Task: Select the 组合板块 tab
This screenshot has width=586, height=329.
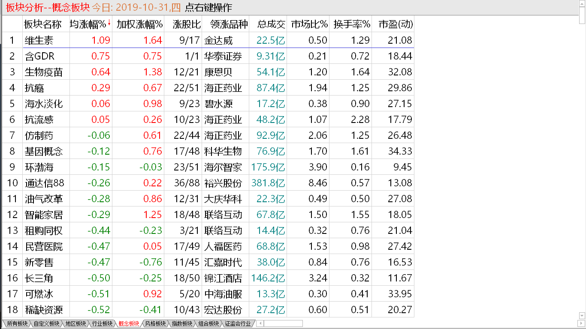Action: [208, 323]
